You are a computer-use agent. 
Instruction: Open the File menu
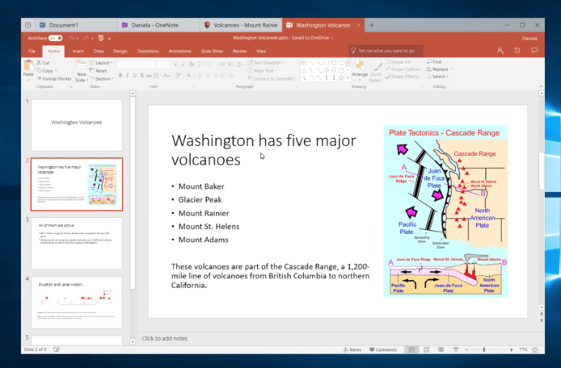pyautogui.click(x=32, y=51)
